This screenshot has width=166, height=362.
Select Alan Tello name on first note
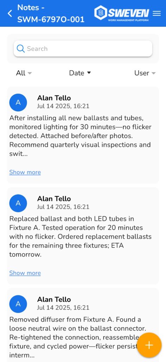click(x=54, y=98)
